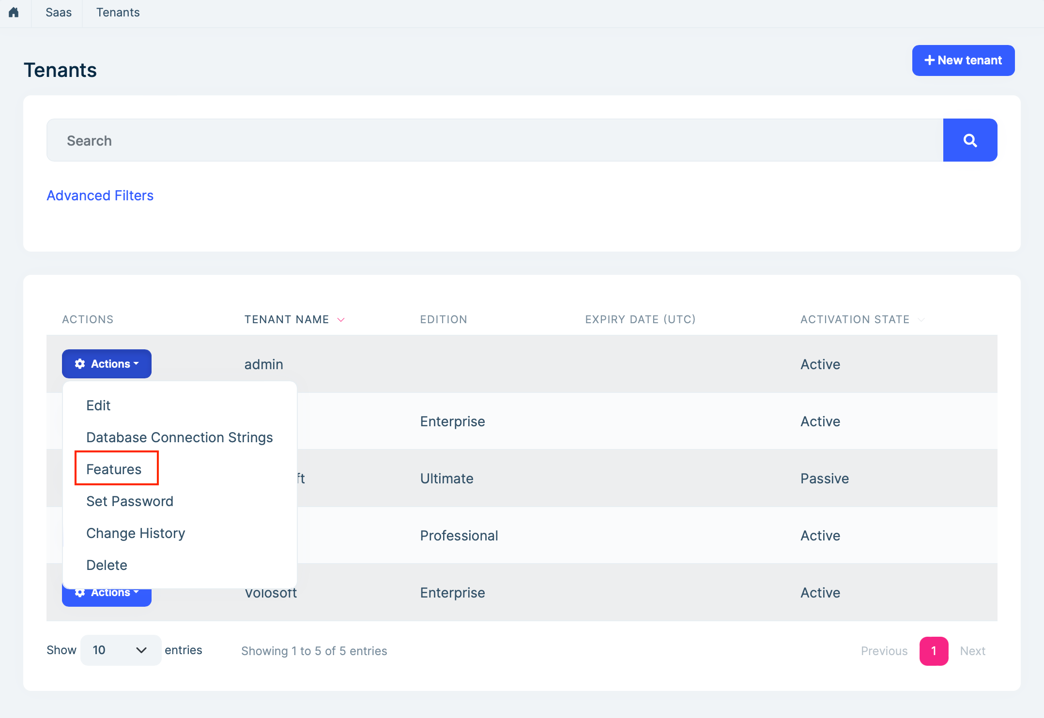Choose Database Connection Strings menu item
Screen dimensions: 1044x718
(179, 437)
